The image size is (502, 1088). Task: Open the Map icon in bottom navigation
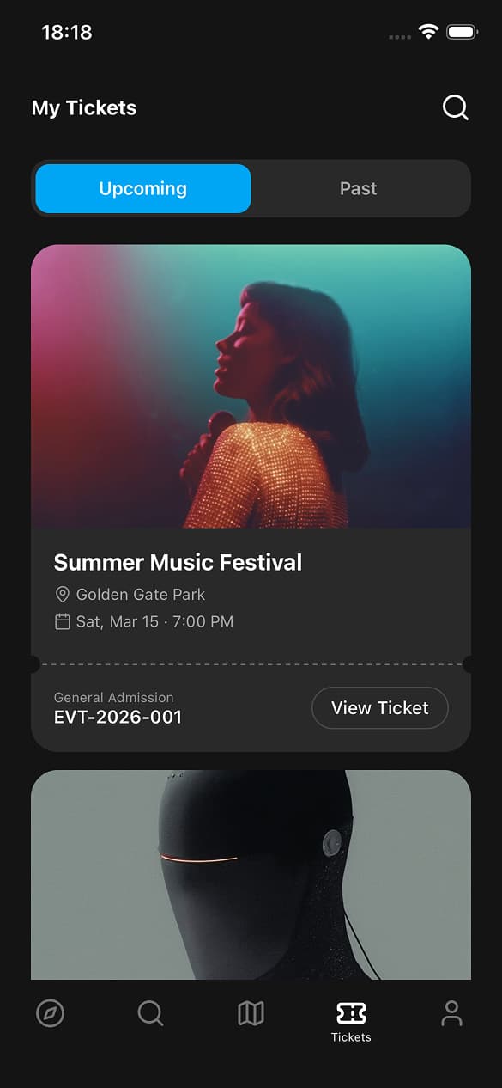pyautogui.click(x=250, y=1013)
